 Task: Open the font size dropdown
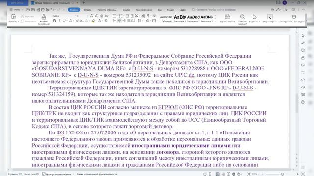point(87,16)
